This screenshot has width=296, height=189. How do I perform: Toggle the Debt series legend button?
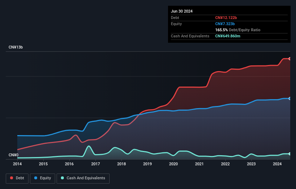pos(17,178)
